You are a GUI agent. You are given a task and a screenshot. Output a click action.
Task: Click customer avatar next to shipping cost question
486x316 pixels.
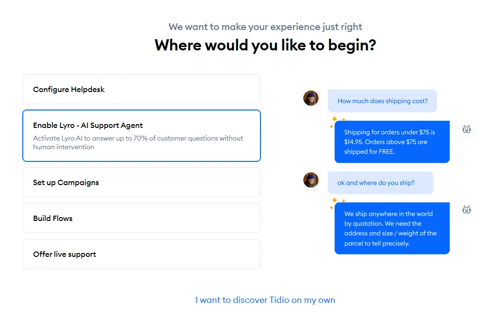[311, 98]
